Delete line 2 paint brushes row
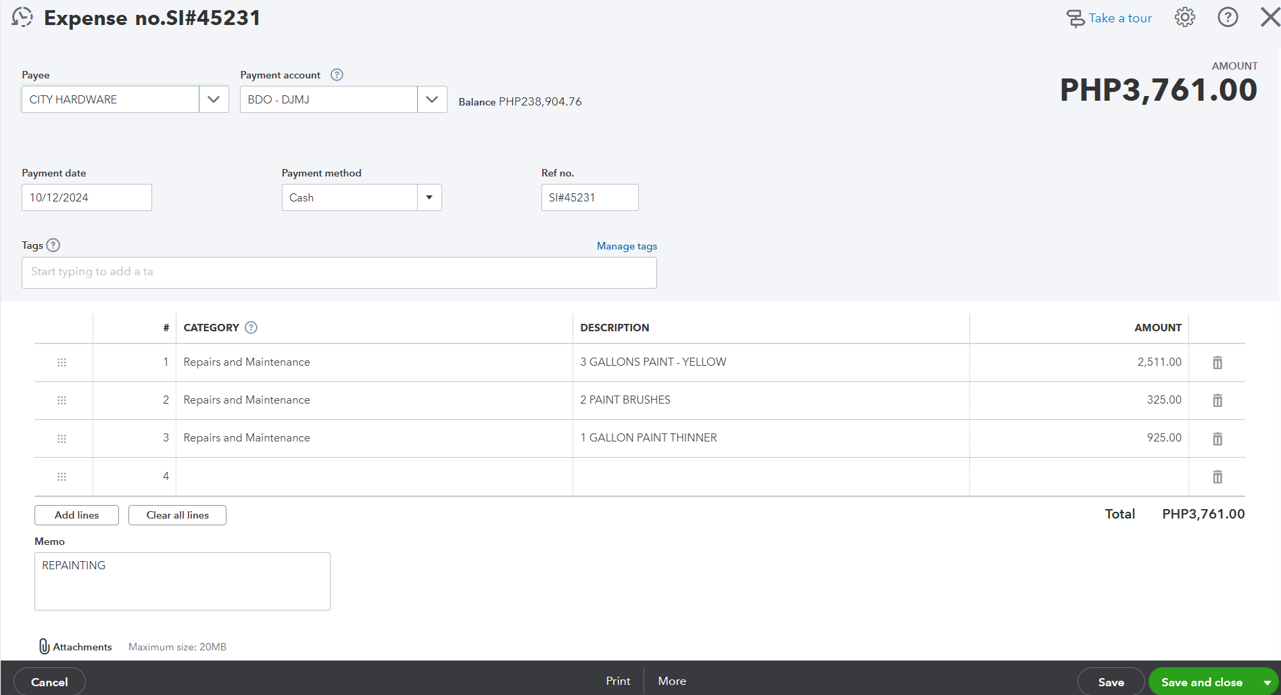This screenshot has height=695, width=1281. pyautogui.click(x=1217, y=400)
